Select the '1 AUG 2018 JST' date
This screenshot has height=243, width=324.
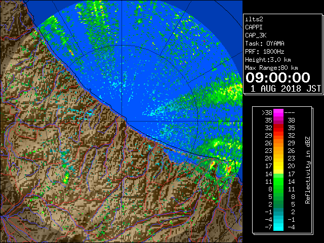pyautogui.click(x=286, y=89)
